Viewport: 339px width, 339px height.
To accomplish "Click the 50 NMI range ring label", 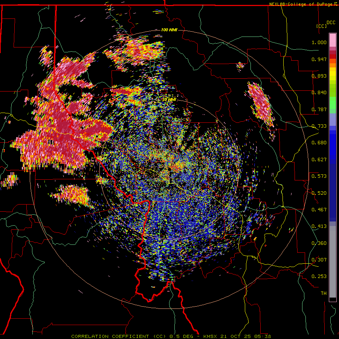I will tap(169, 100).
